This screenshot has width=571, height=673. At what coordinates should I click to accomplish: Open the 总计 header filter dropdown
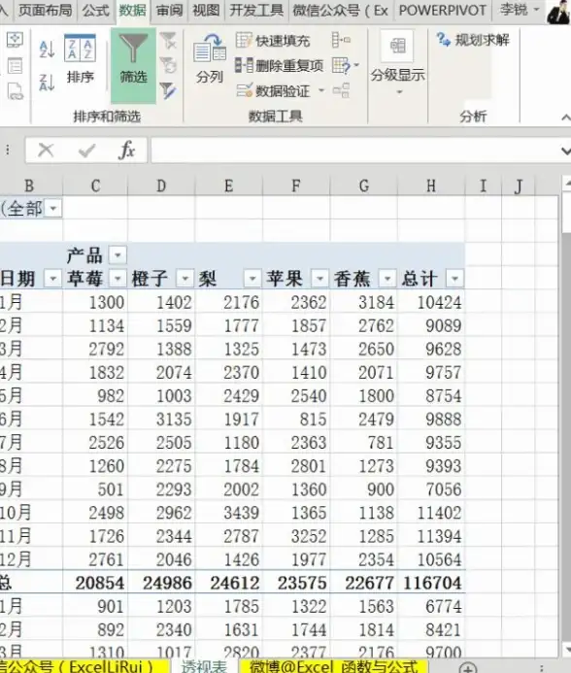(454, 279)
